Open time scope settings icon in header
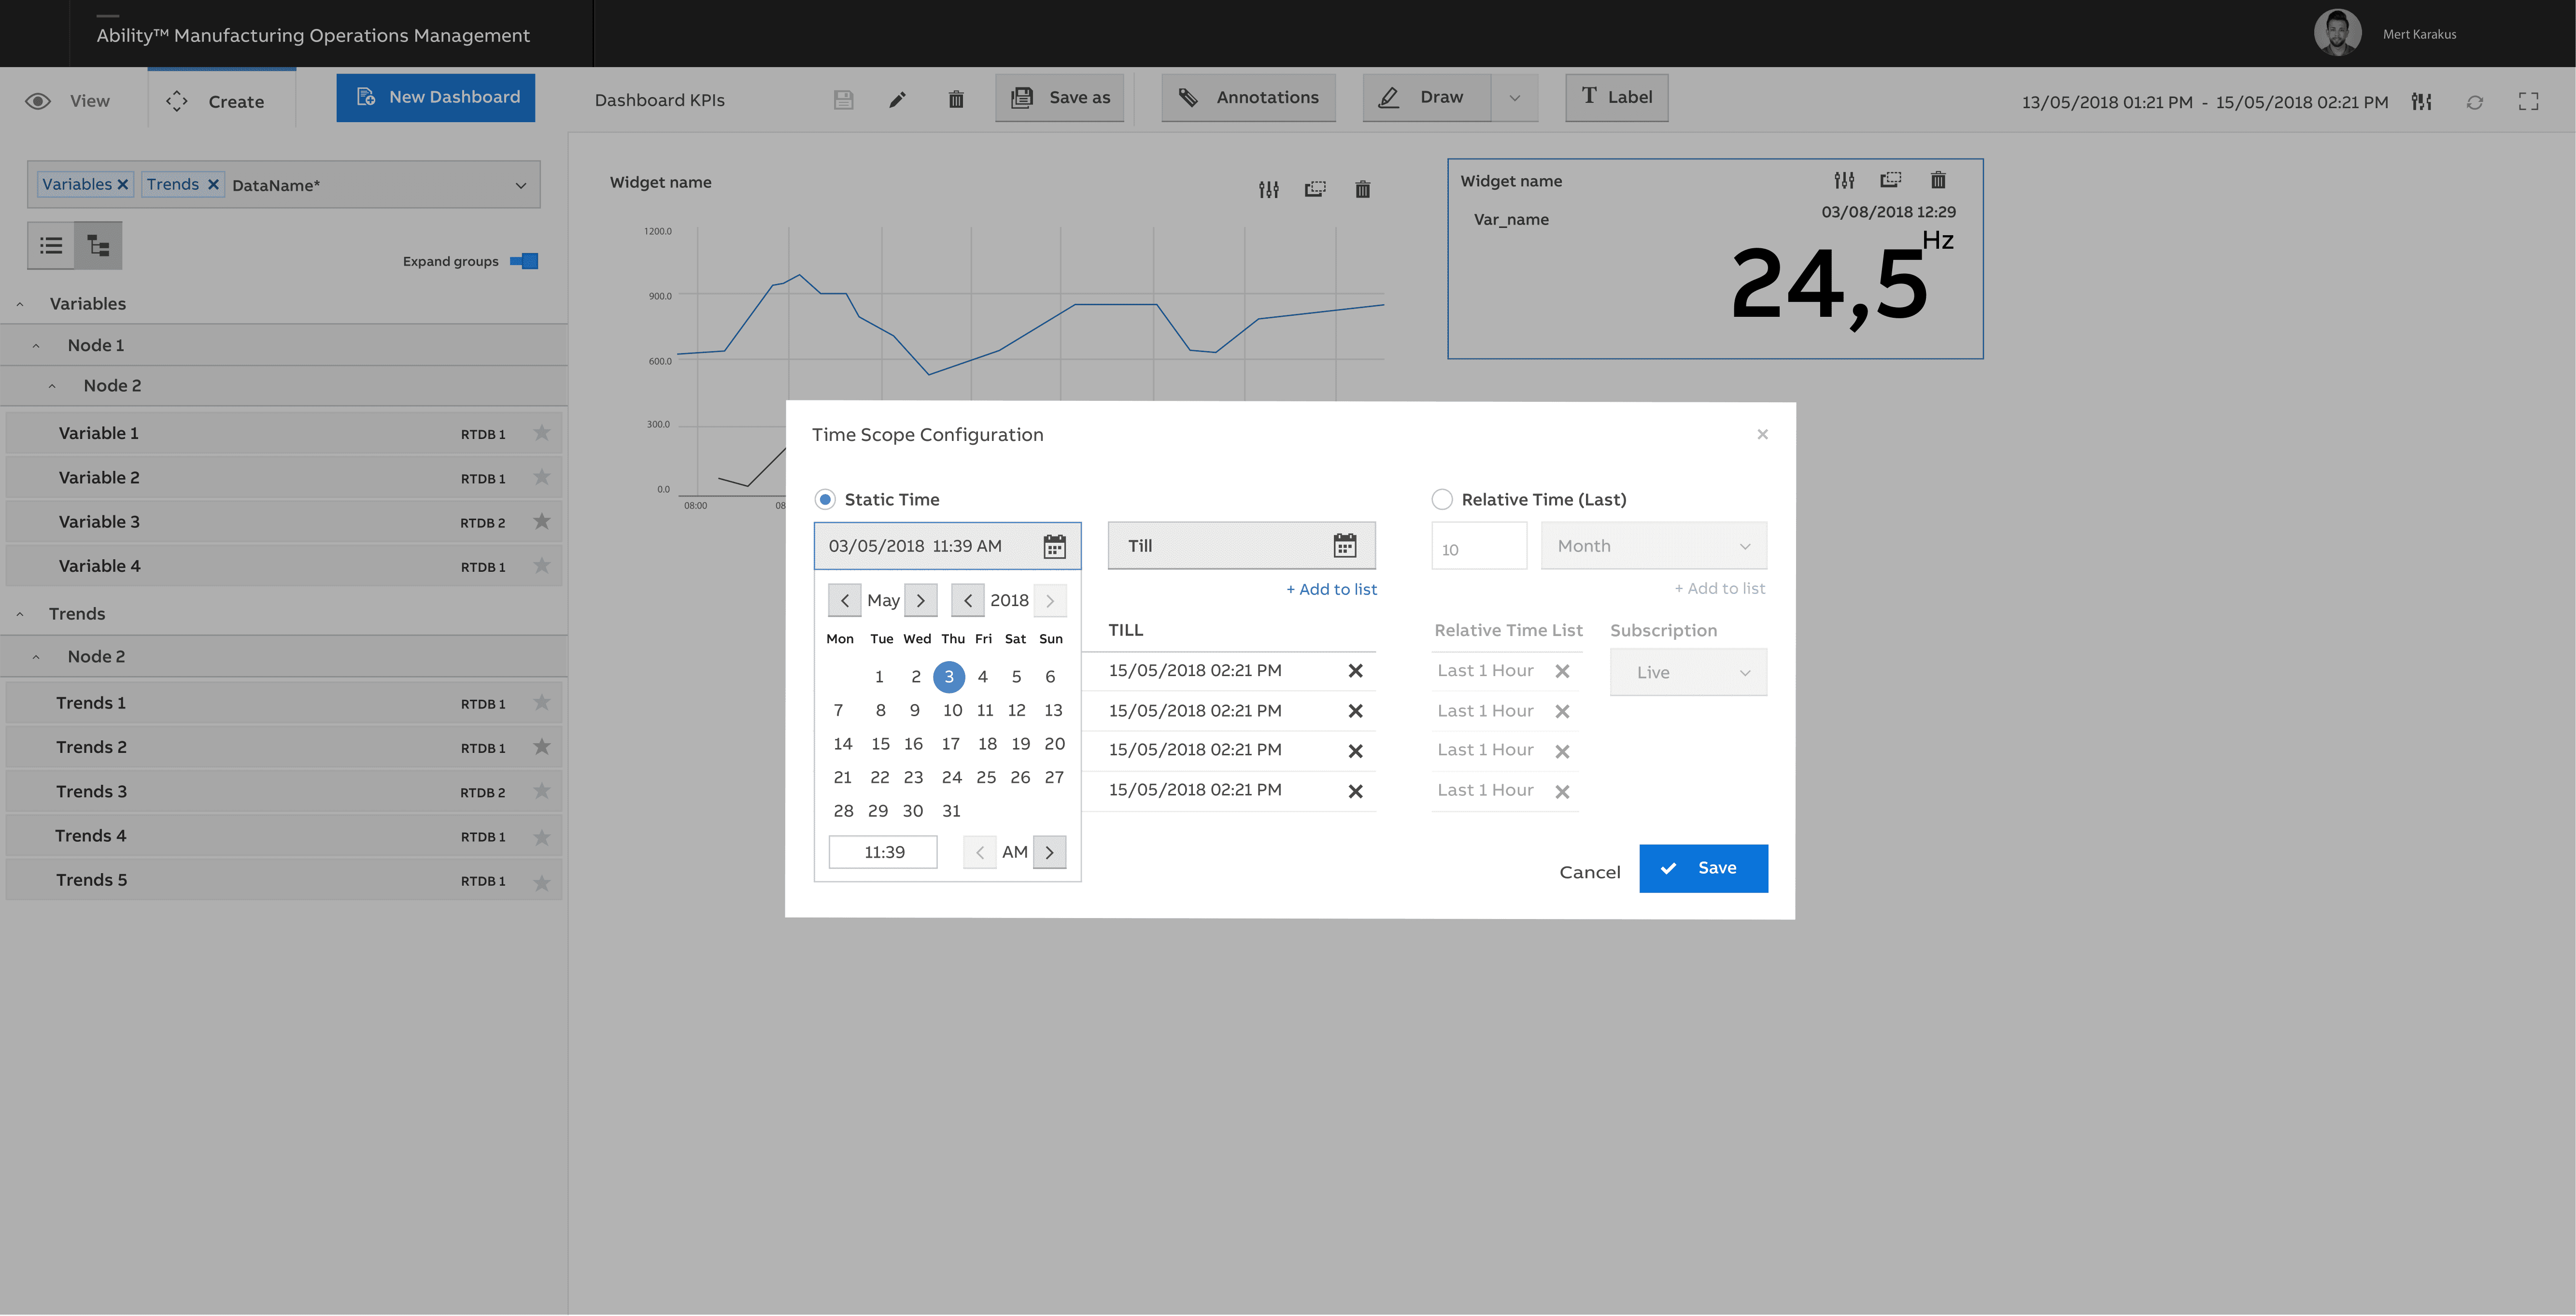This screenshot has width=2576, height=1316. click(x=2421, y=101)
